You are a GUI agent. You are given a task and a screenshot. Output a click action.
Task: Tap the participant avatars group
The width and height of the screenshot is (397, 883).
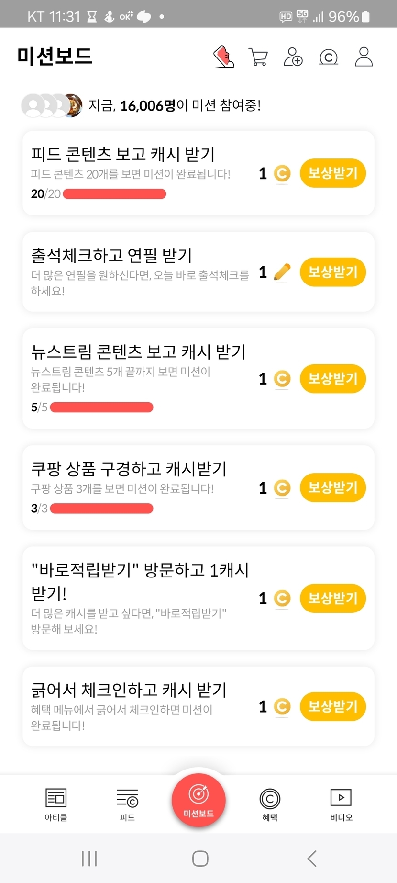(x=52, y=105)
